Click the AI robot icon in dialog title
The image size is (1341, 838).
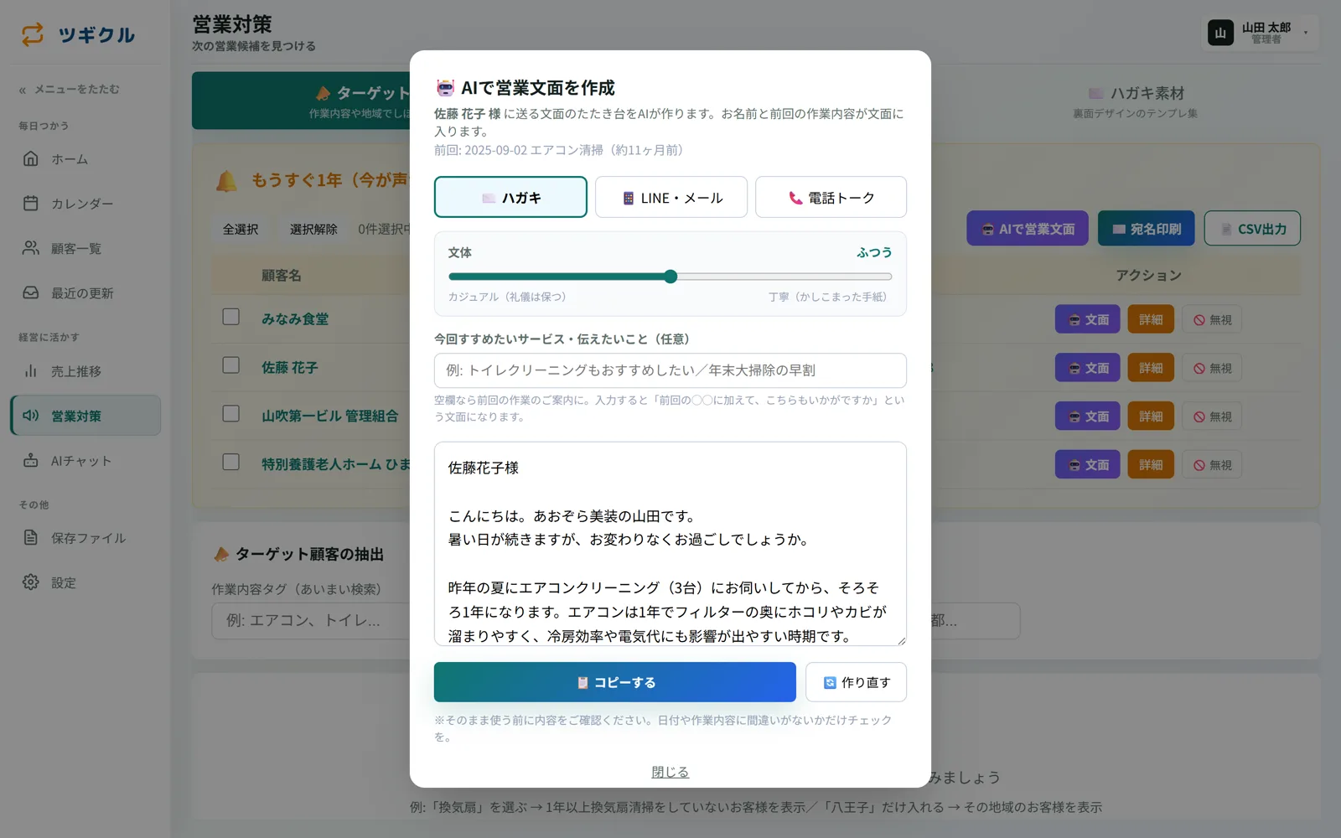click(445, 88)
